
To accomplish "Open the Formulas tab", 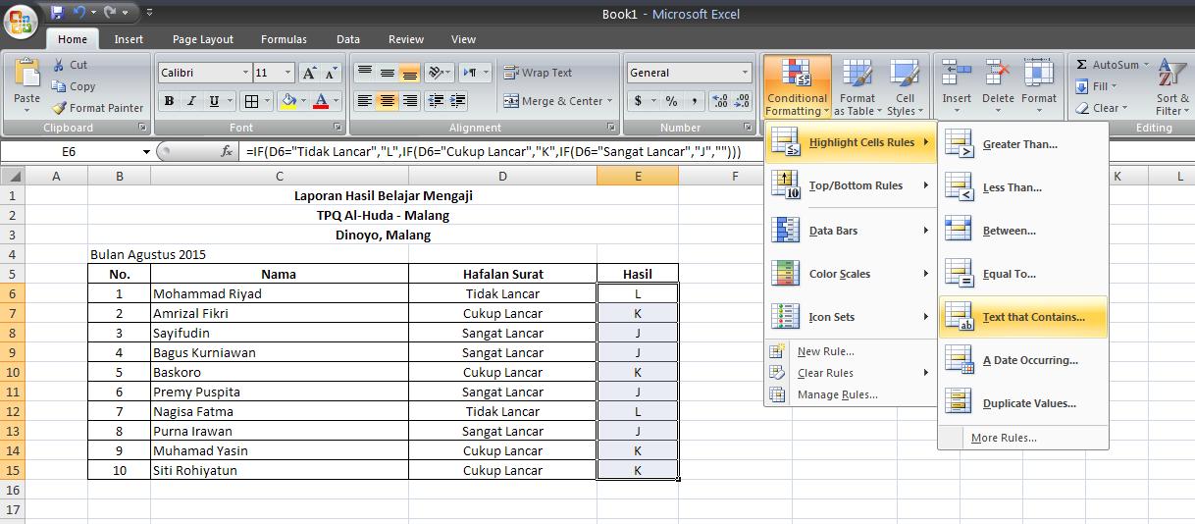I will tap(284, 39).
